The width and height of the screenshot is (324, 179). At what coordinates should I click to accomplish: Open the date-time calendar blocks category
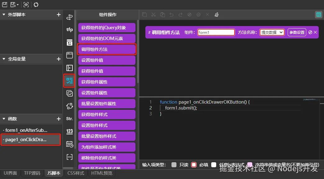click(70, 144)
